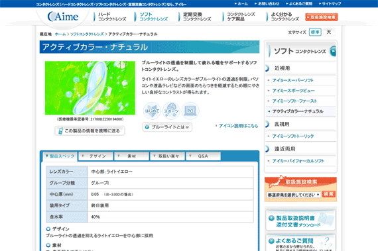Switch to the デザイン tab
This screenshot has width=378, height=251.
[96, 156]
